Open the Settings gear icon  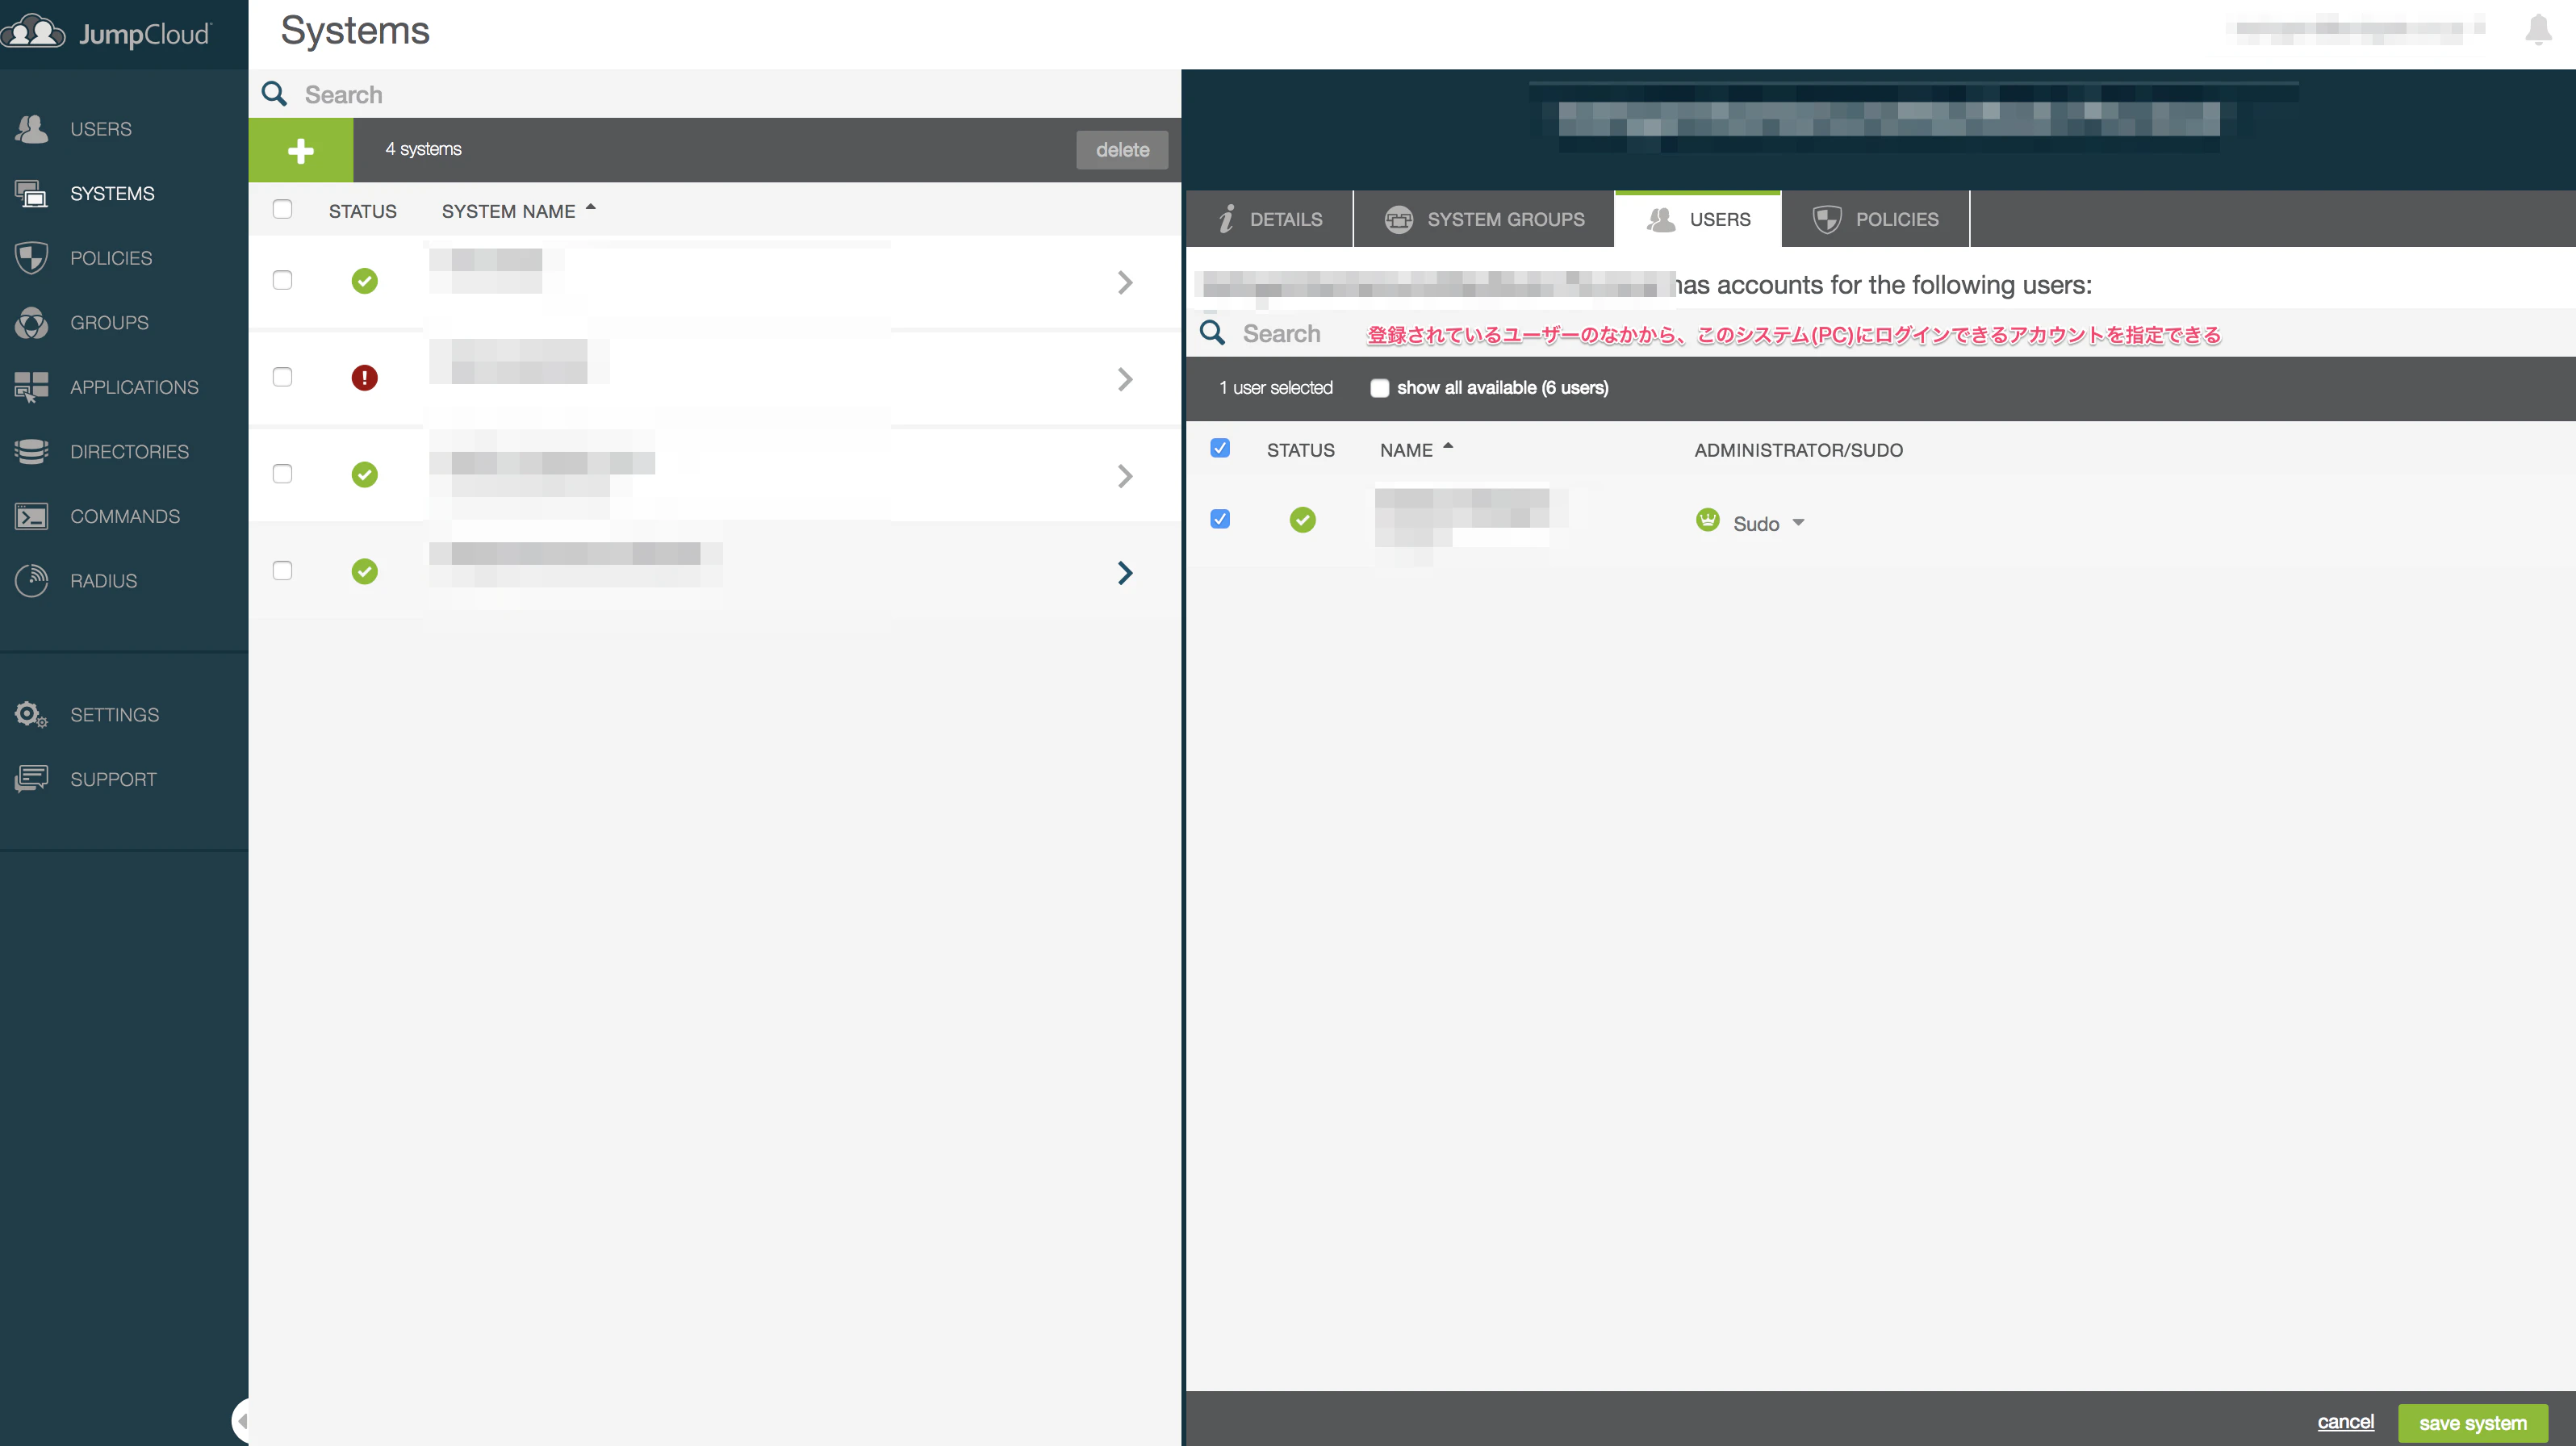click(31, 714)
